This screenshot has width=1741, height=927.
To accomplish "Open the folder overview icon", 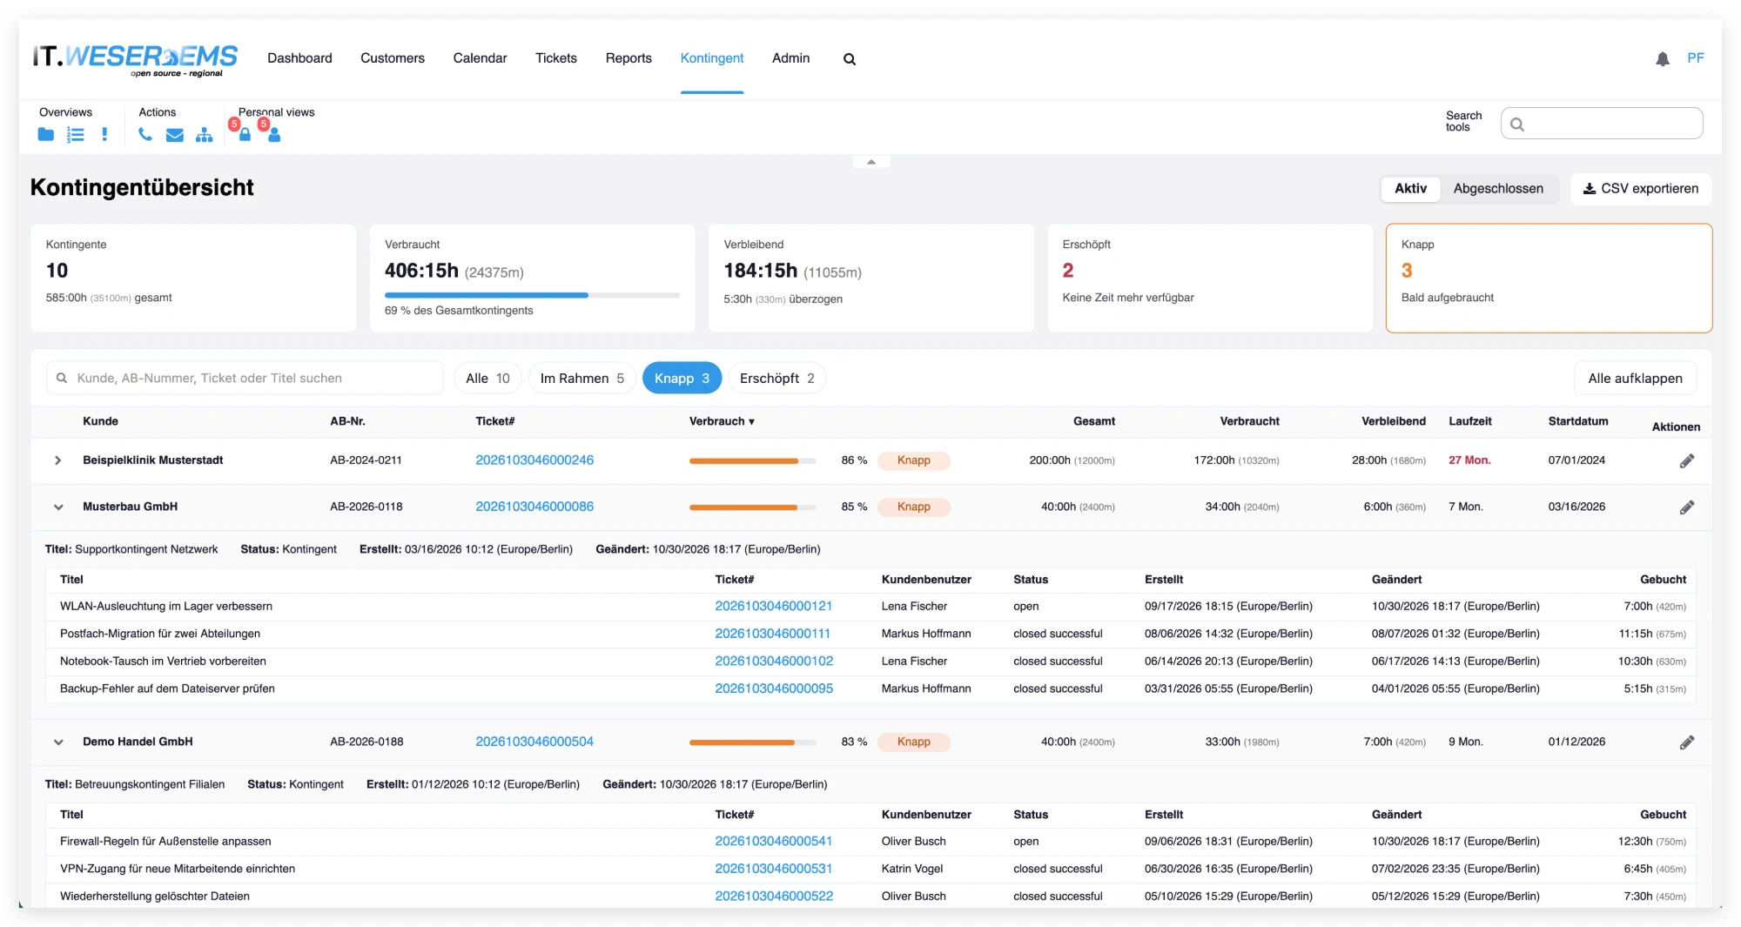I will point(46,135).
